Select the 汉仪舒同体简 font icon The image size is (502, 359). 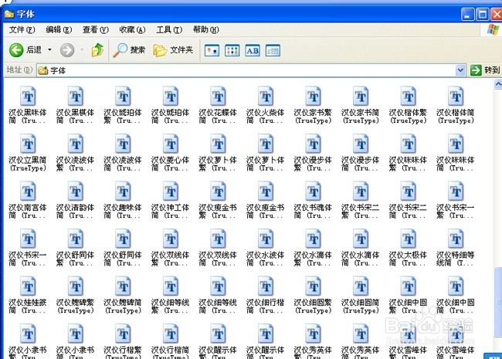tap(123, 239)
